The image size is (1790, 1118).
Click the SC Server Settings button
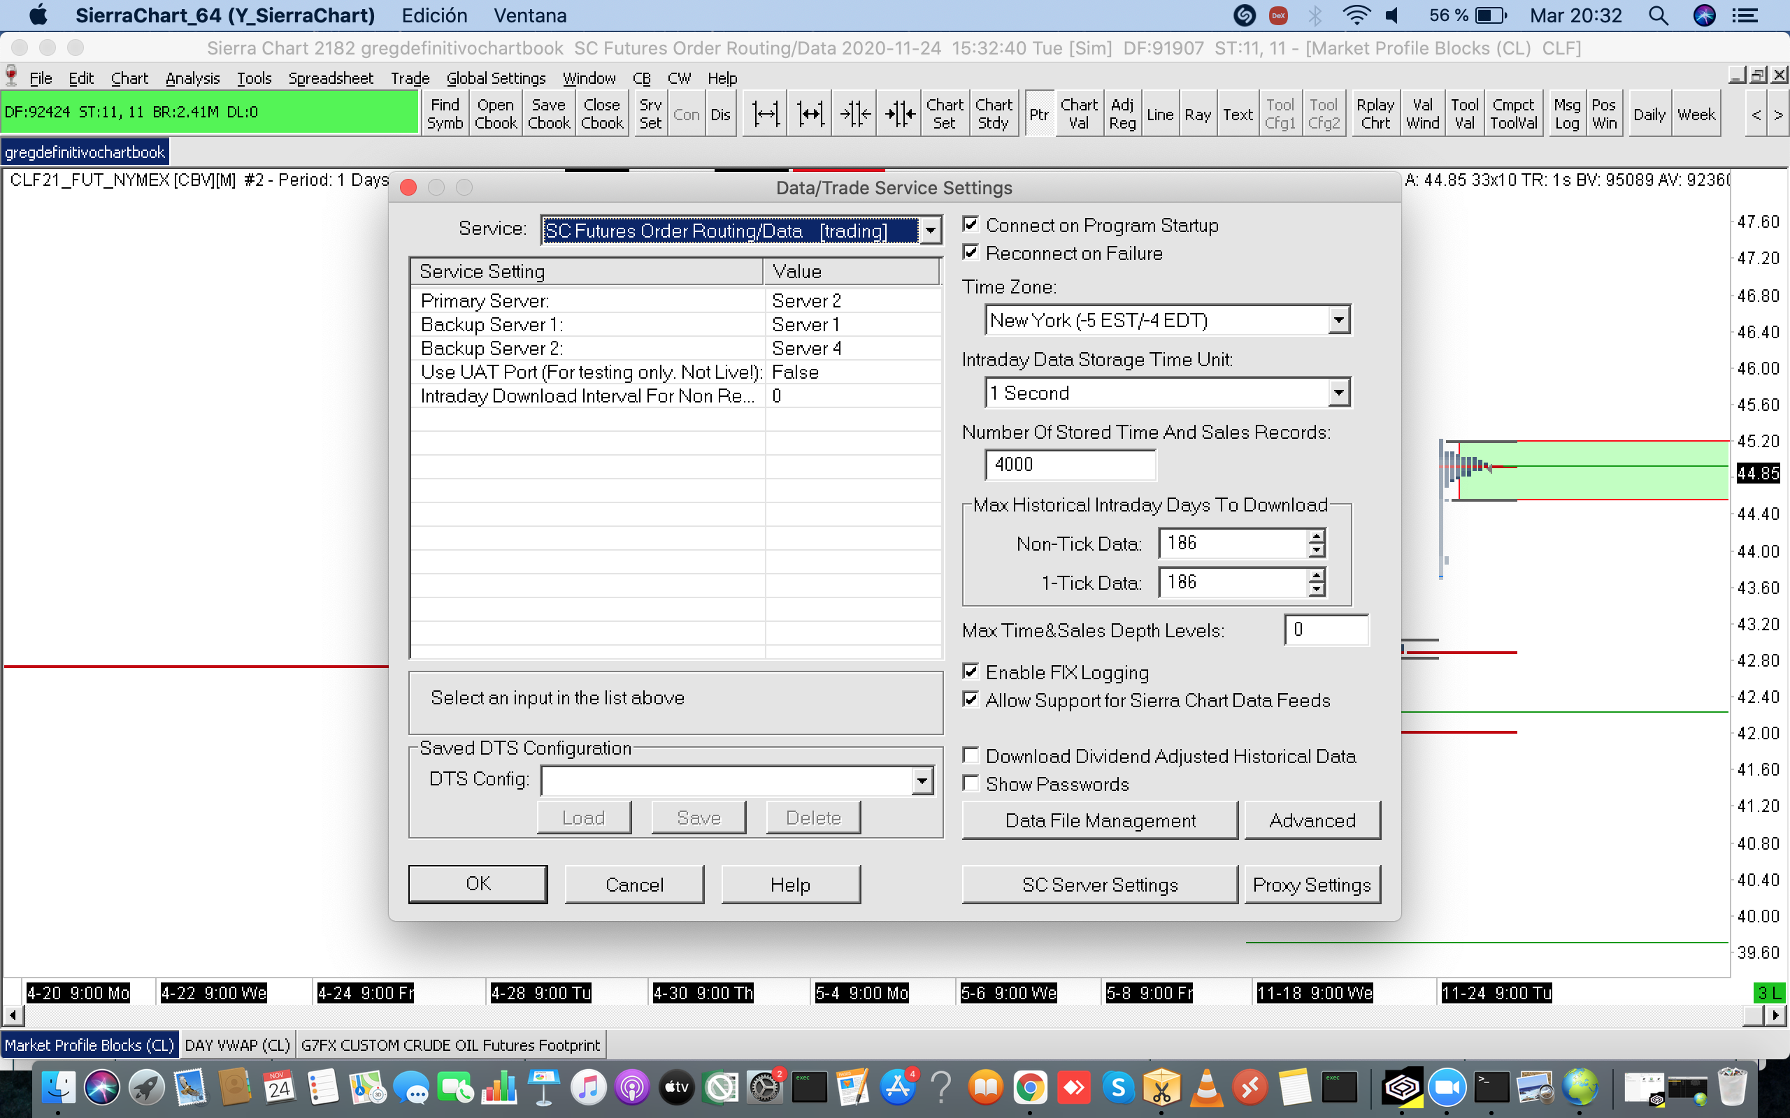pos(1099,885)
